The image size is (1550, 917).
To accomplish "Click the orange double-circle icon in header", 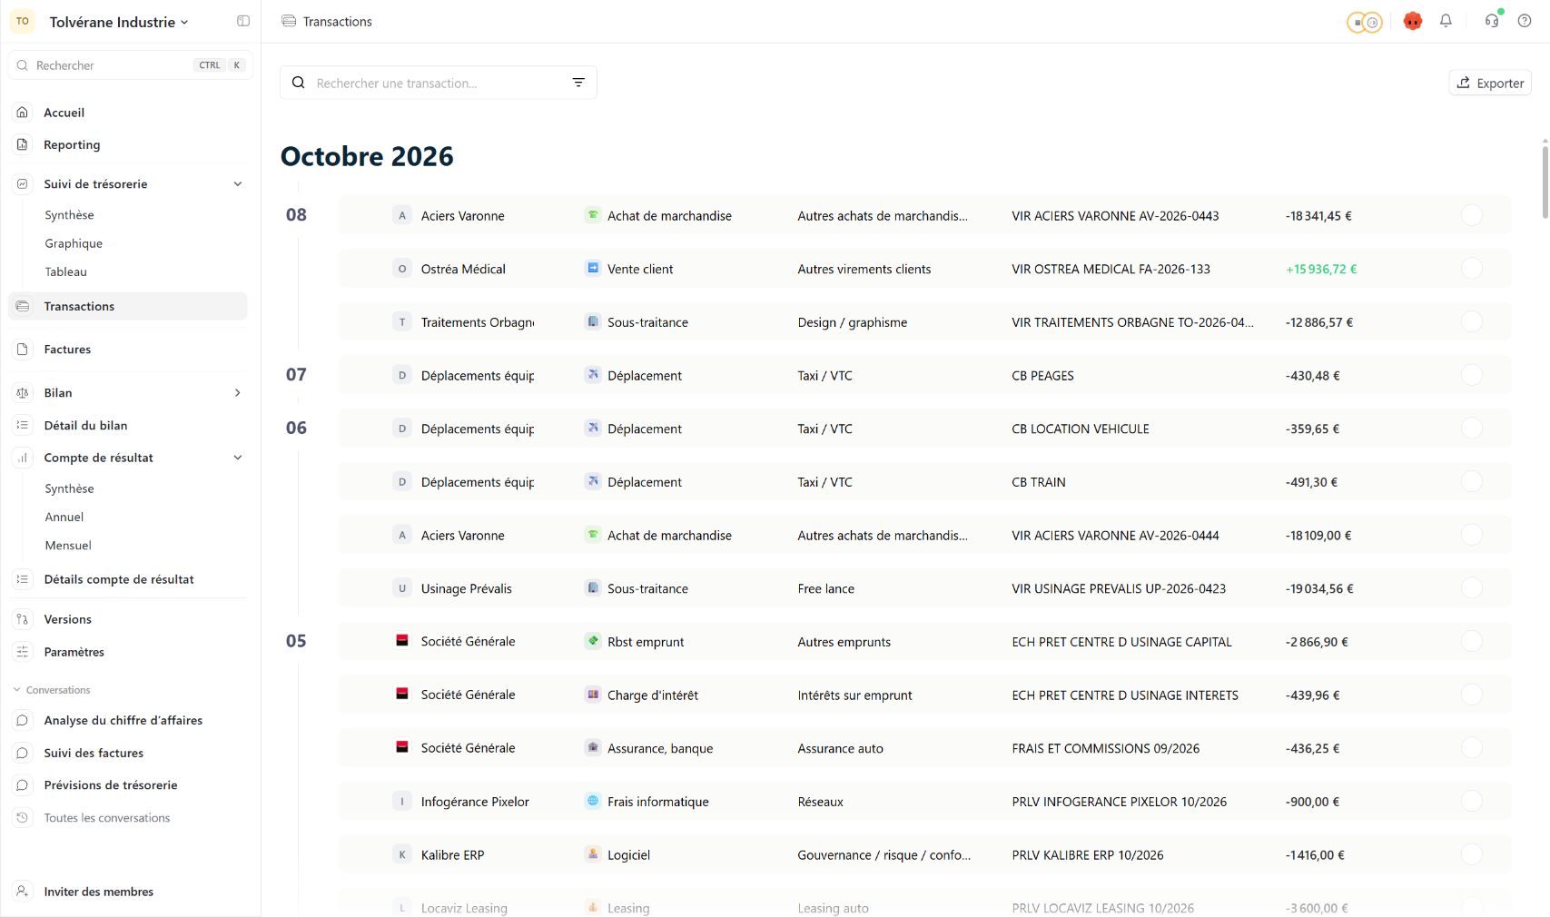I will pyautogui.click(x=1364, y=22).
